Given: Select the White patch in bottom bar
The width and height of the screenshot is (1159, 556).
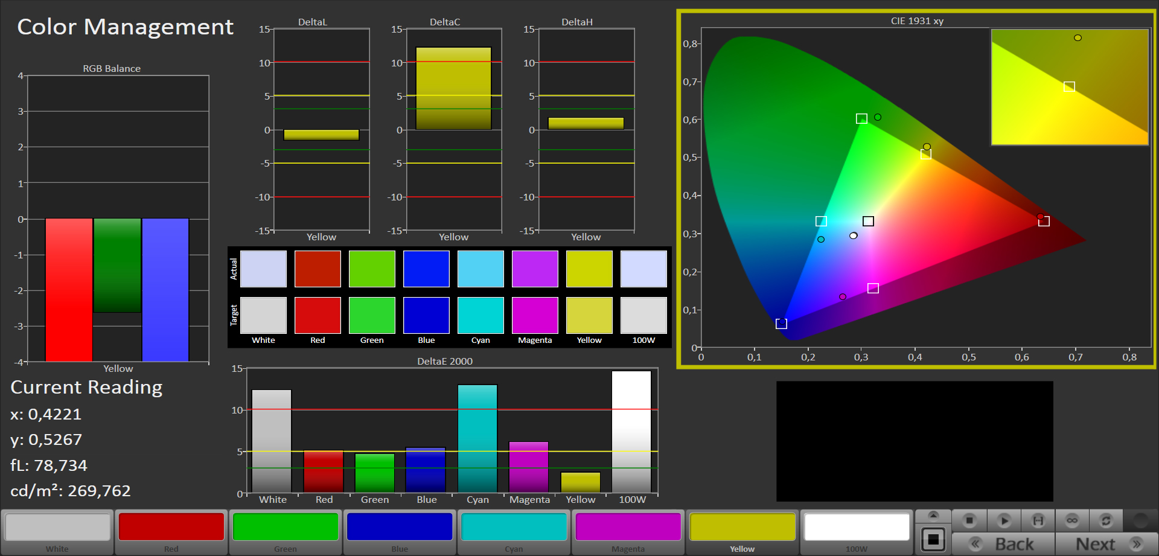Looking at the screenshot, I should (57, 532).
